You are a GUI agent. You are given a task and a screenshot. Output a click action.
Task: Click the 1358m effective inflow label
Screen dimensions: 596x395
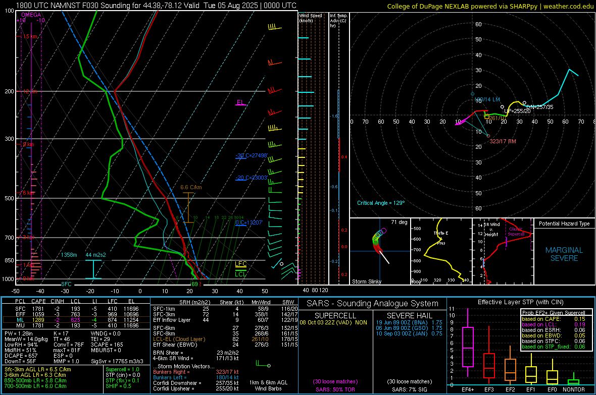[x=69, y=255]
